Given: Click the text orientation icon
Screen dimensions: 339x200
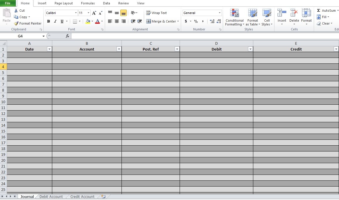Looking at the screenshot, I should coord(133,13).
